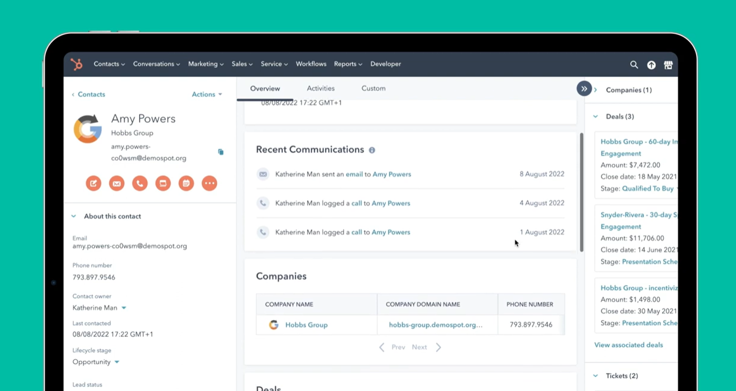
Task: Click the orange meeting calendar icon
Action: click(x=186, y=183)
